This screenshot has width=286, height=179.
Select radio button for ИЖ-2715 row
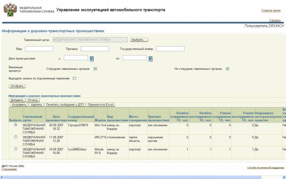(16, 137)
